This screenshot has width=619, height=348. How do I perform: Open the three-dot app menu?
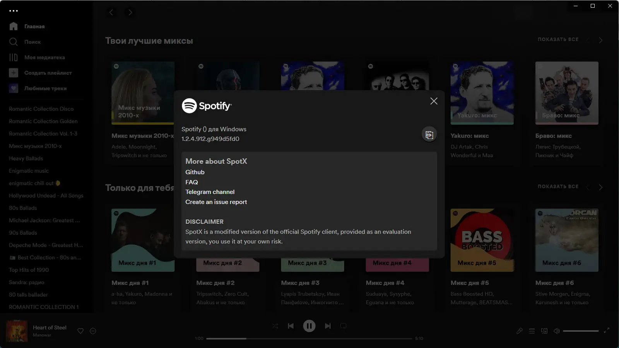pyautogui.click(x=14, y=11)
